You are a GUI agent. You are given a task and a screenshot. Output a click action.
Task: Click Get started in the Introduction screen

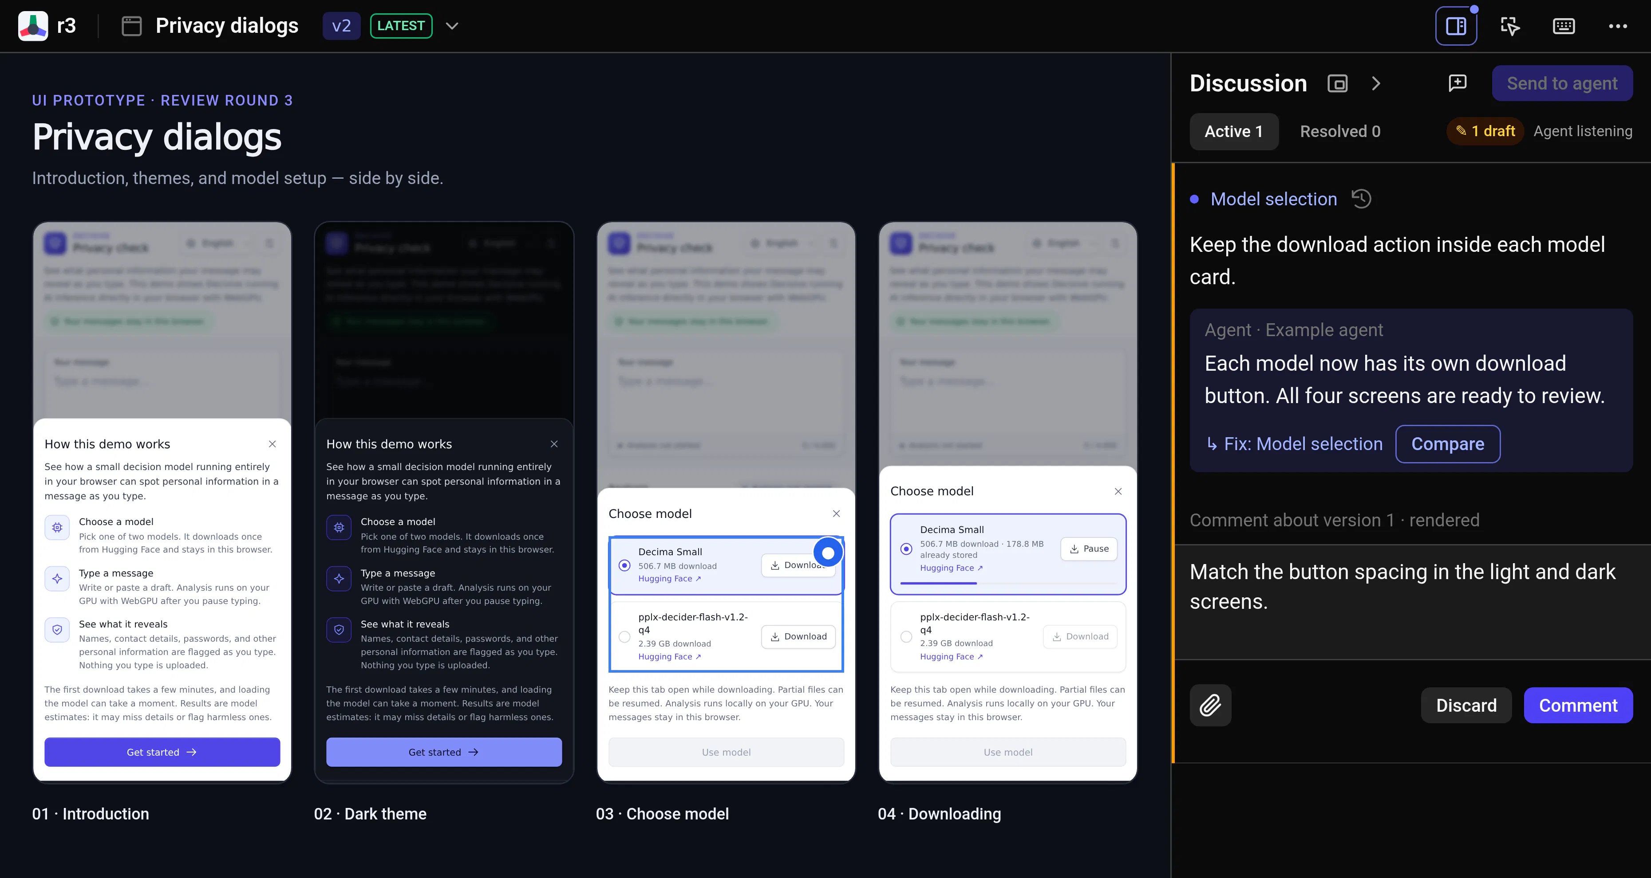(x=162, y=752)
